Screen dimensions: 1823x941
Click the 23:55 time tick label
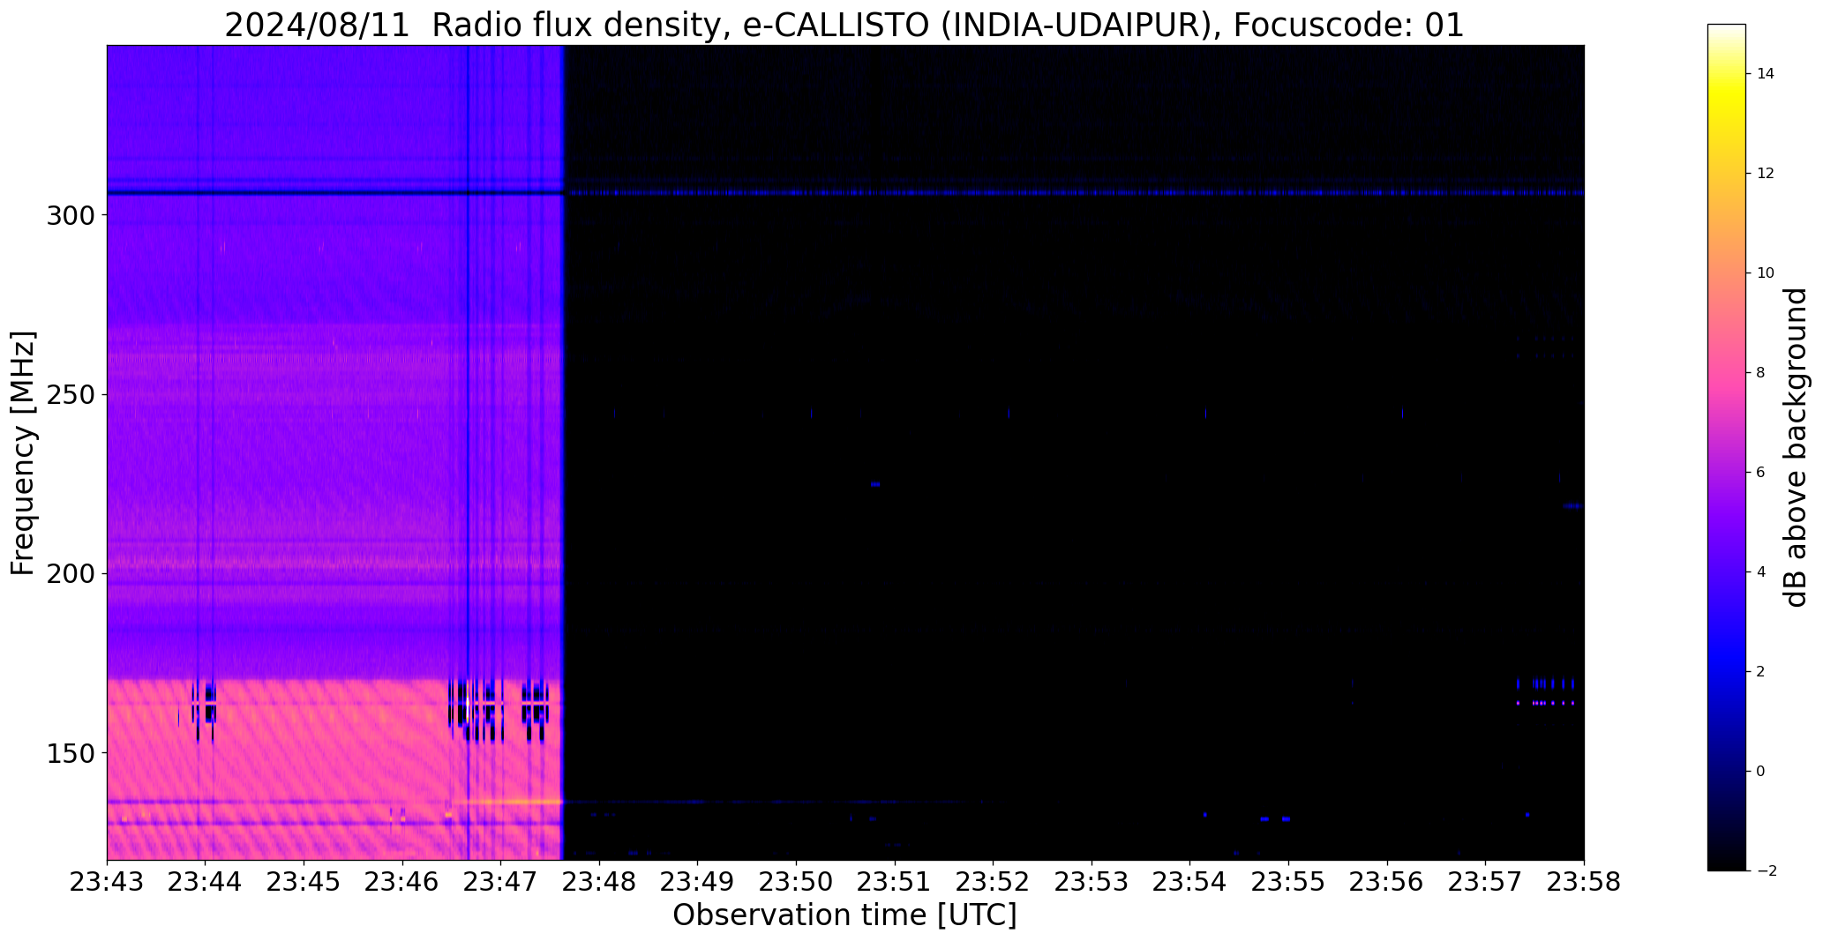pyautogui.click(x=1289, y=882)
